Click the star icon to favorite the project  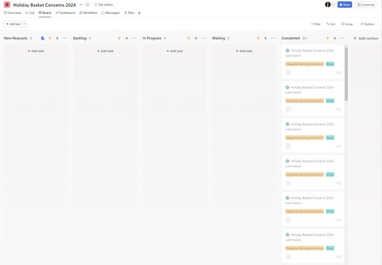click(x=87, y=4)
